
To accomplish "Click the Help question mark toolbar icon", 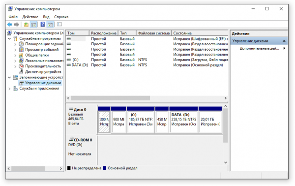I will tap(43, 24).
